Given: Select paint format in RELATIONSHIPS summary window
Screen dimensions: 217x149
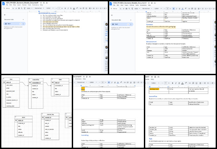Looking at the screenshot, I should pos(24,8).
